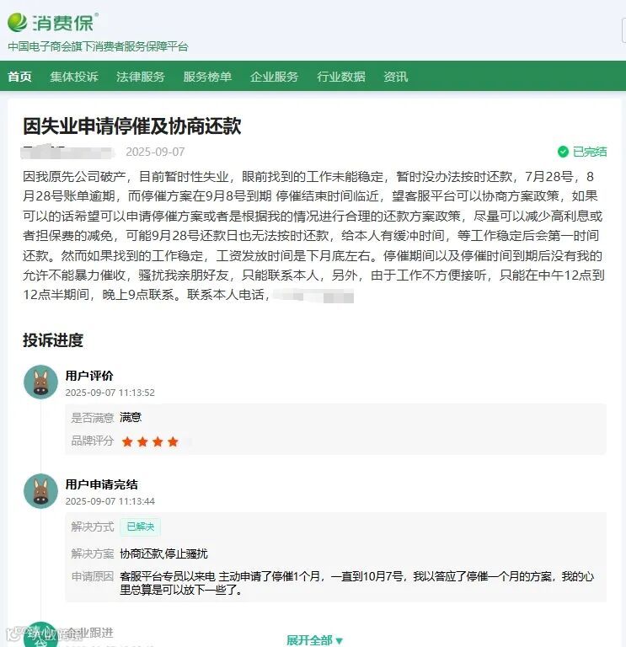Open the 法律服务 menu item
This screenshot has height=647, width=626.
[141, 77]
